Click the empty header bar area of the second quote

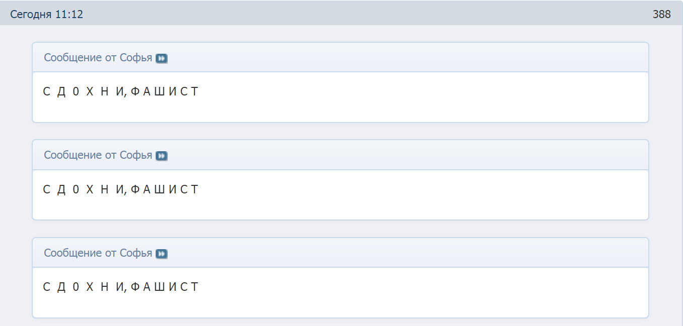tap(403, 155)
